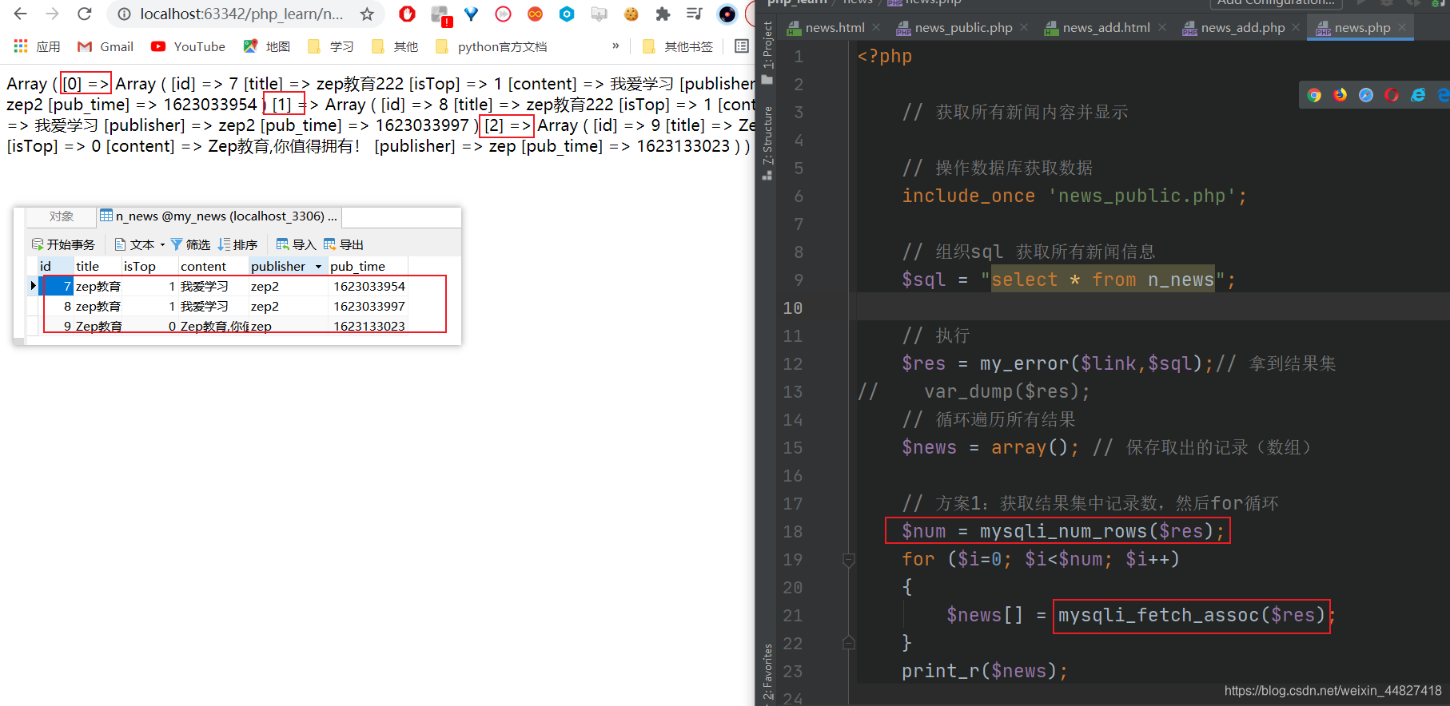
Task: Open the Favorites tool window
Action: 767,671
